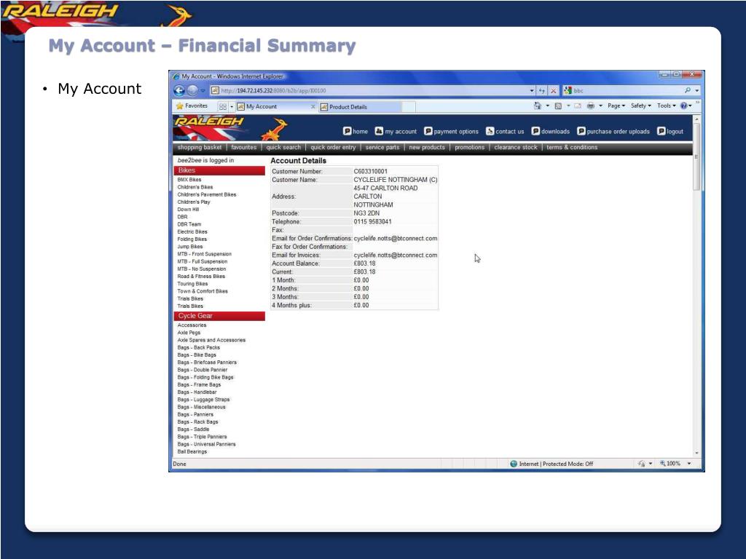
Task: Open address bar history dropdown arrow
Action: coord(532,90)
